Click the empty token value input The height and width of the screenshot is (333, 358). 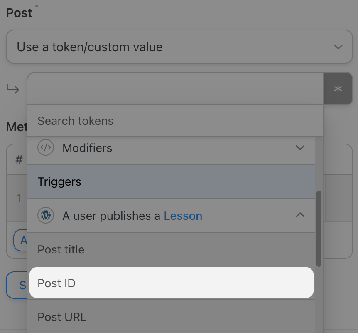click(174, 89)
